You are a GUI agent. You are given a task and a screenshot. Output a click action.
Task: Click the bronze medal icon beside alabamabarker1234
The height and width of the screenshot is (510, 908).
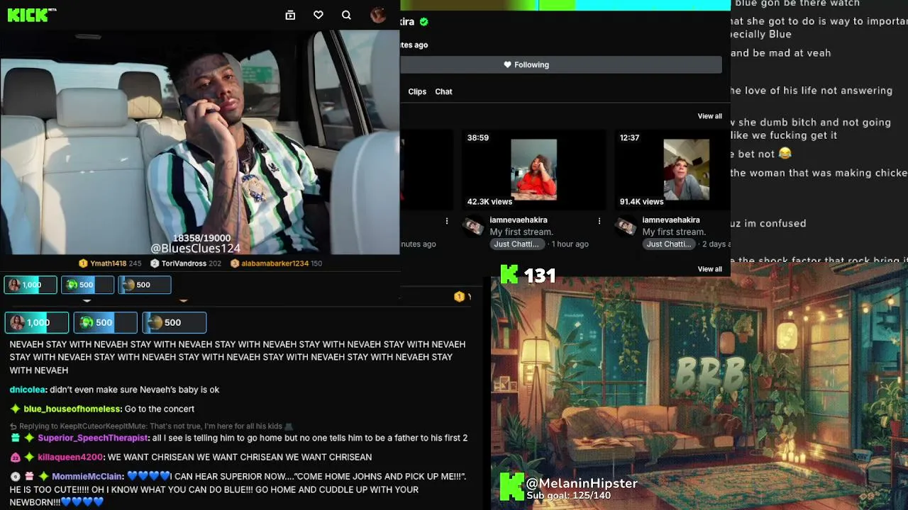point(235,263)
